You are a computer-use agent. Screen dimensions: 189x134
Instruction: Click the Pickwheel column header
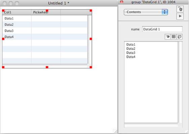point(46,12)
